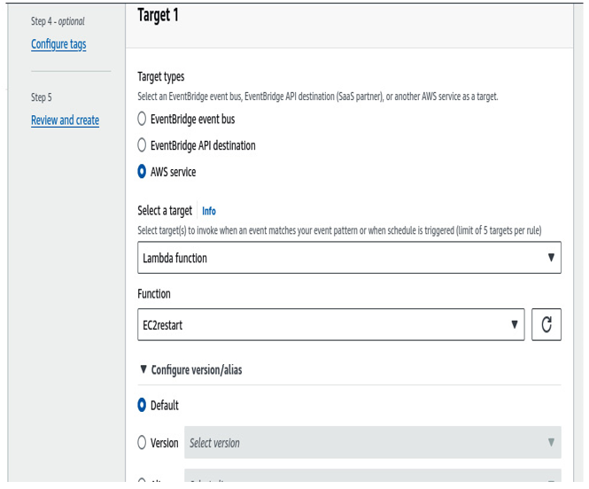Image resolution: width=589 pixels, height=489 pixels.
Task: Open the Info link next to Select a target
Action: [x=209, y=211]
